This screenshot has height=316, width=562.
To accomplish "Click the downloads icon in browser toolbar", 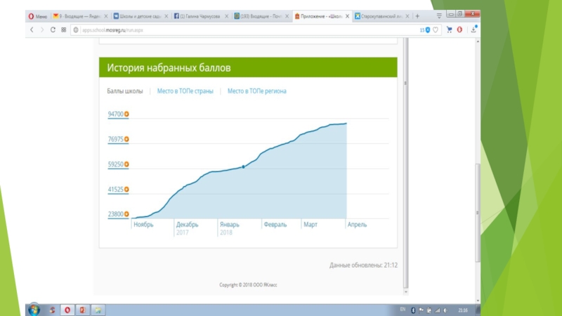I will 476,30.
